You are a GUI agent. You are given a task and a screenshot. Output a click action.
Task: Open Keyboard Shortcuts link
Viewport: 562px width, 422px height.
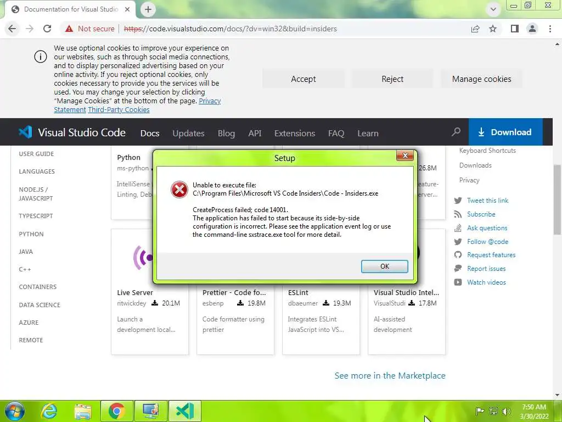click(487, 151)
